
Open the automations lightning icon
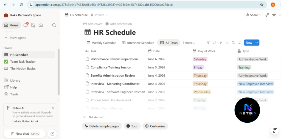tap(221, 43)
